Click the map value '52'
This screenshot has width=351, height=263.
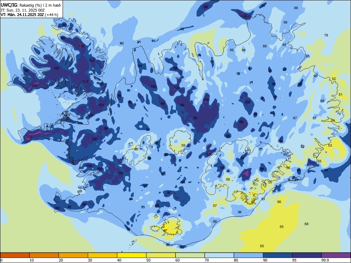click(x=334, y=79)
